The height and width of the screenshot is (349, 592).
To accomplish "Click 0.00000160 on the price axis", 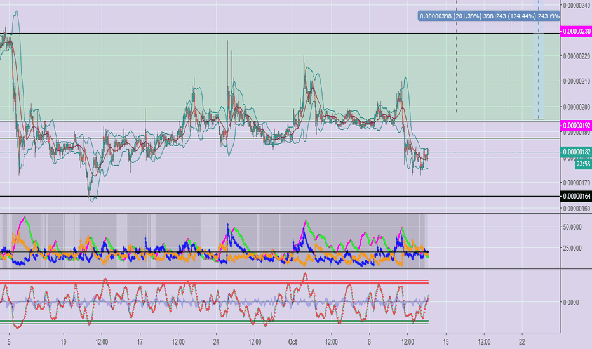I will pyautogui.click(x=577, y=208).
